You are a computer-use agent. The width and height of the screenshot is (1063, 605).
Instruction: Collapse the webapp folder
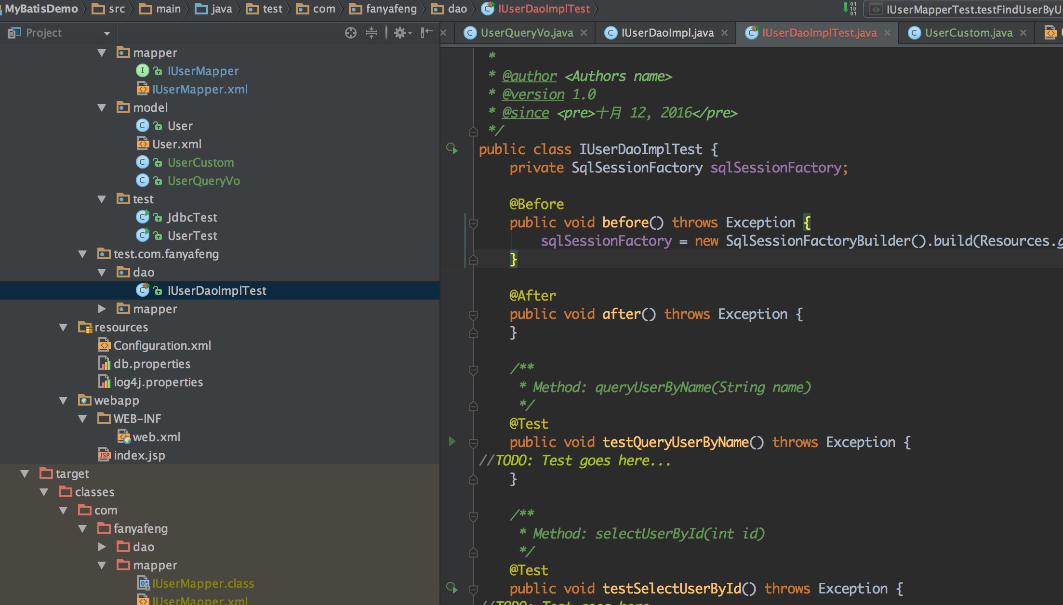[63, 400]
